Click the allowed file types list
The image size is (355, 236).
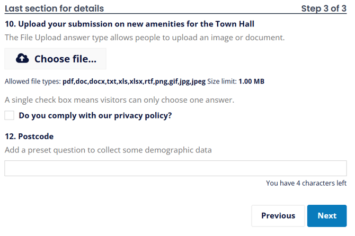coord(134,81)
